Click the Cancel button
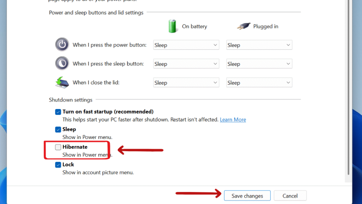Image resolution: width=362 pixels, height=204 pixels. pyautogui.click(x=290, y=195)
